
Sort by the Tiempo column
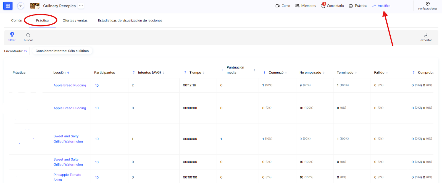(204, 73)
